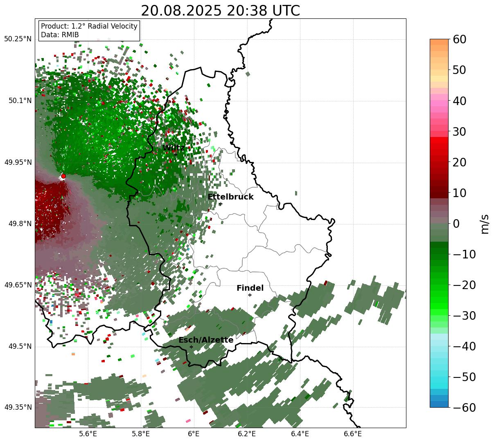Click the colorbar 'm/s' unit label

click(485, 224)
